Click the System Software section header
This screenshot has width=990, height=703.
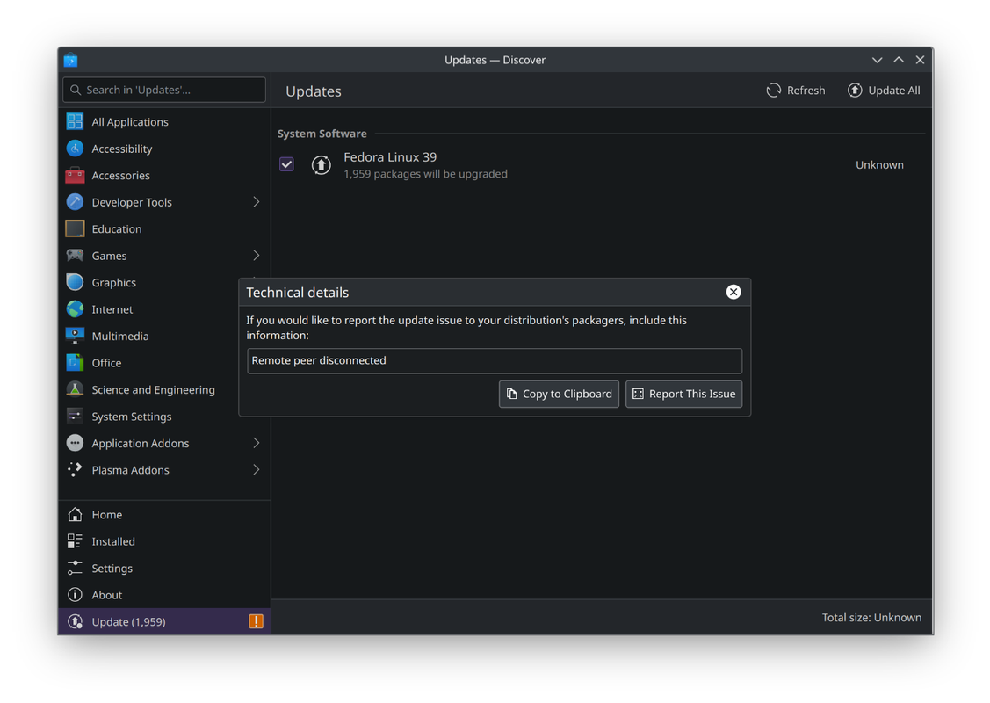pyautogui.click(x=322, y=134)
